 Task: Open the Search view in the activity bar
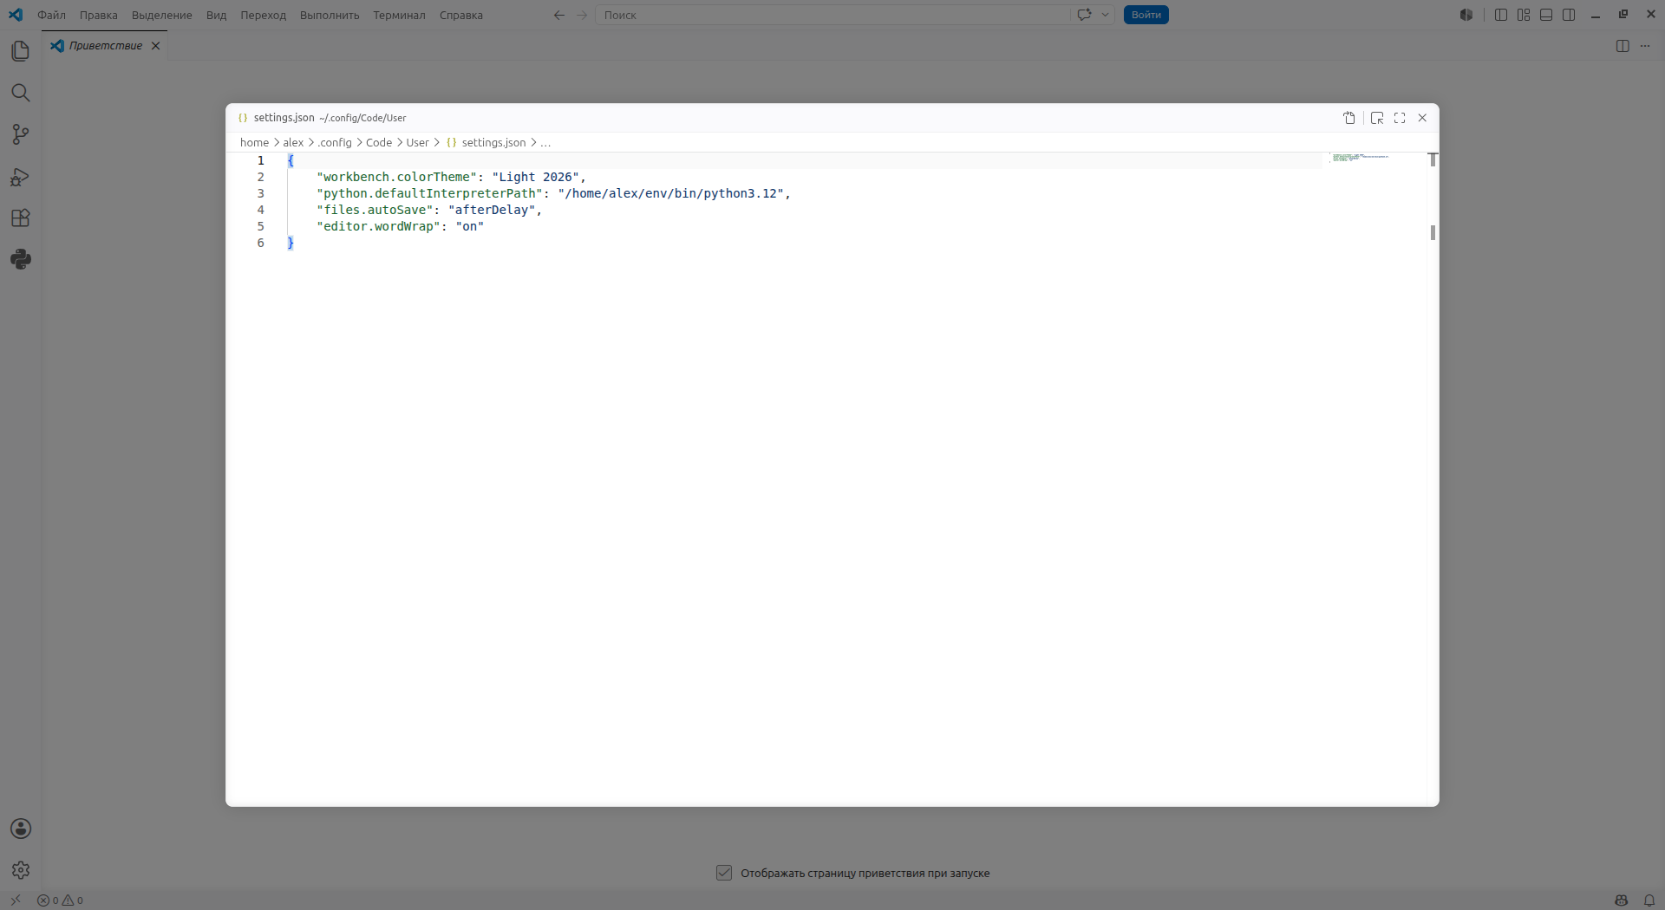(x=21, y=93)
